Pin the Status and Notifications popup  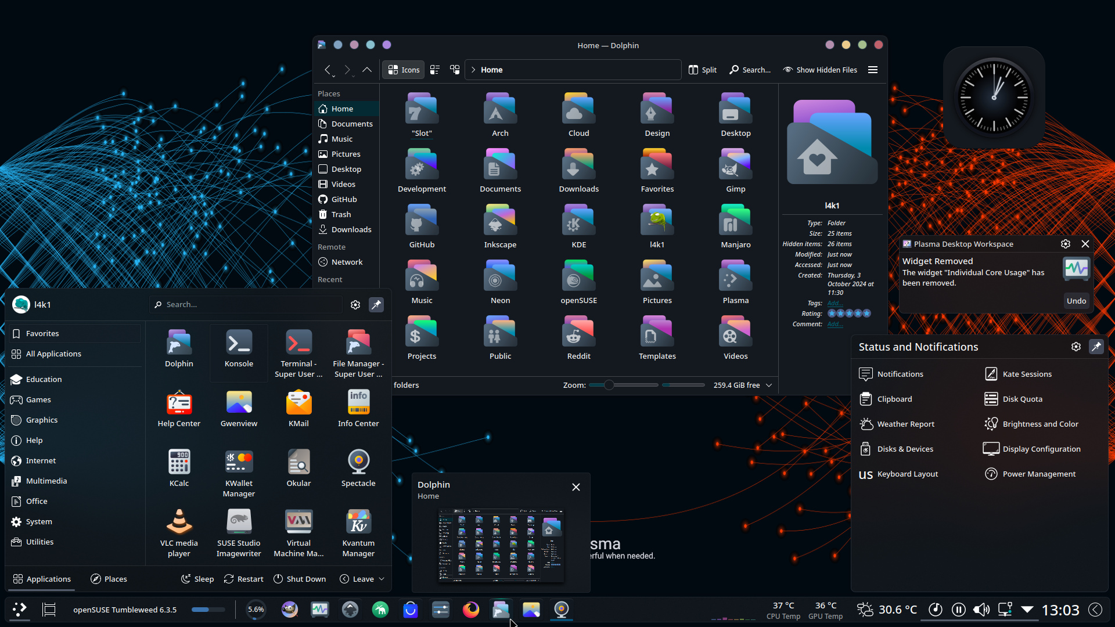tap(1096, 347)
